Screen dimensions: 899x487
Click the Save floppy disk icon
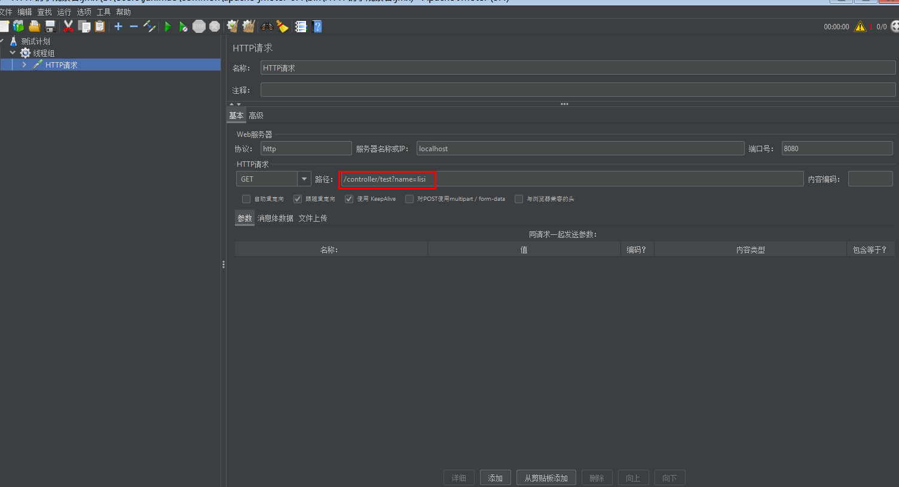(x=50, y=26)
